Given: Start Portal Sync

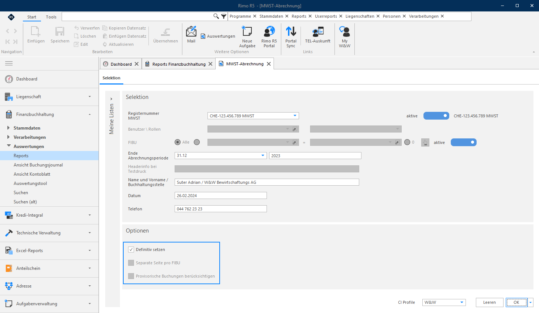Looking at the screenshot, I should (291, 37).
